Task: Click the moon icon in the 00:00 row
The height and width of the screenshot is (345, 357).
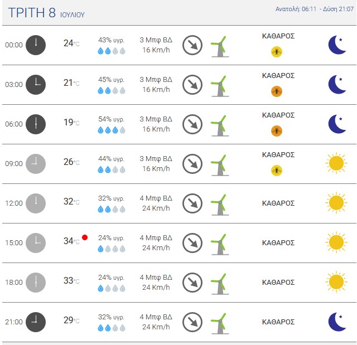Action: (x=336, y=45)
